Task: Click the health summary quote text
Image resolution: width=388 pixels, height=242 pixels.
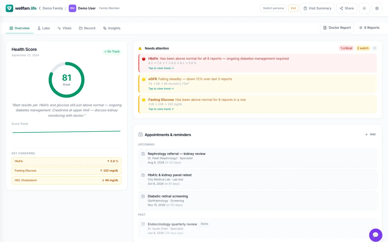Action: click(67, 110)
